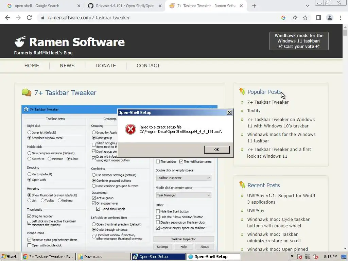Open Chrome profile avatar
Screen dimensions: 348x261
pos(330,18)
